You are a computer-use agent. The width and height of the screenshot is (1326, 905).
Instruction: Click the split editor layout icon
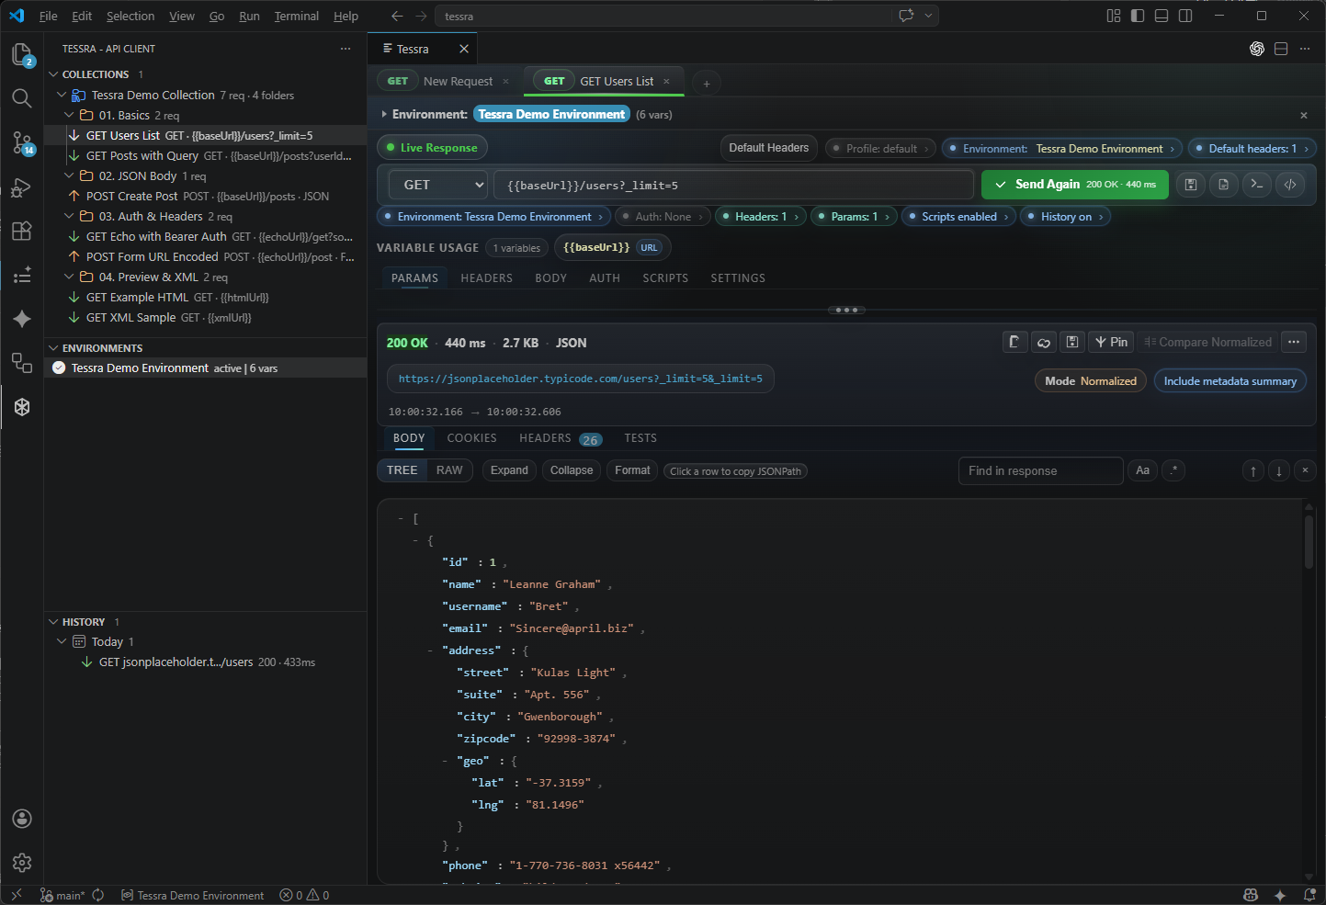(x=1281, y=49)
